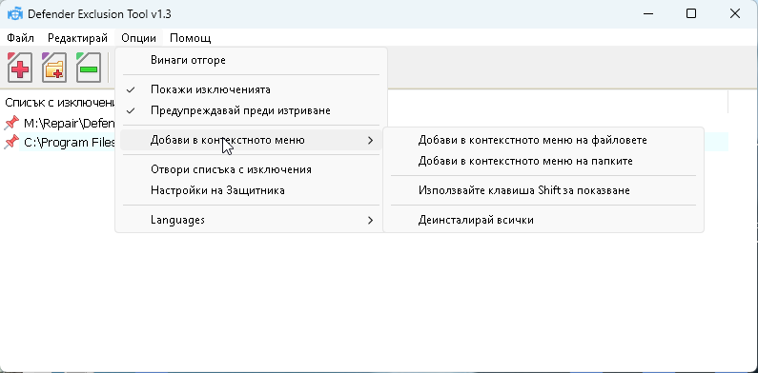
Task: Toggle the Покажи изключенията option
Action: tap(251, 89)
